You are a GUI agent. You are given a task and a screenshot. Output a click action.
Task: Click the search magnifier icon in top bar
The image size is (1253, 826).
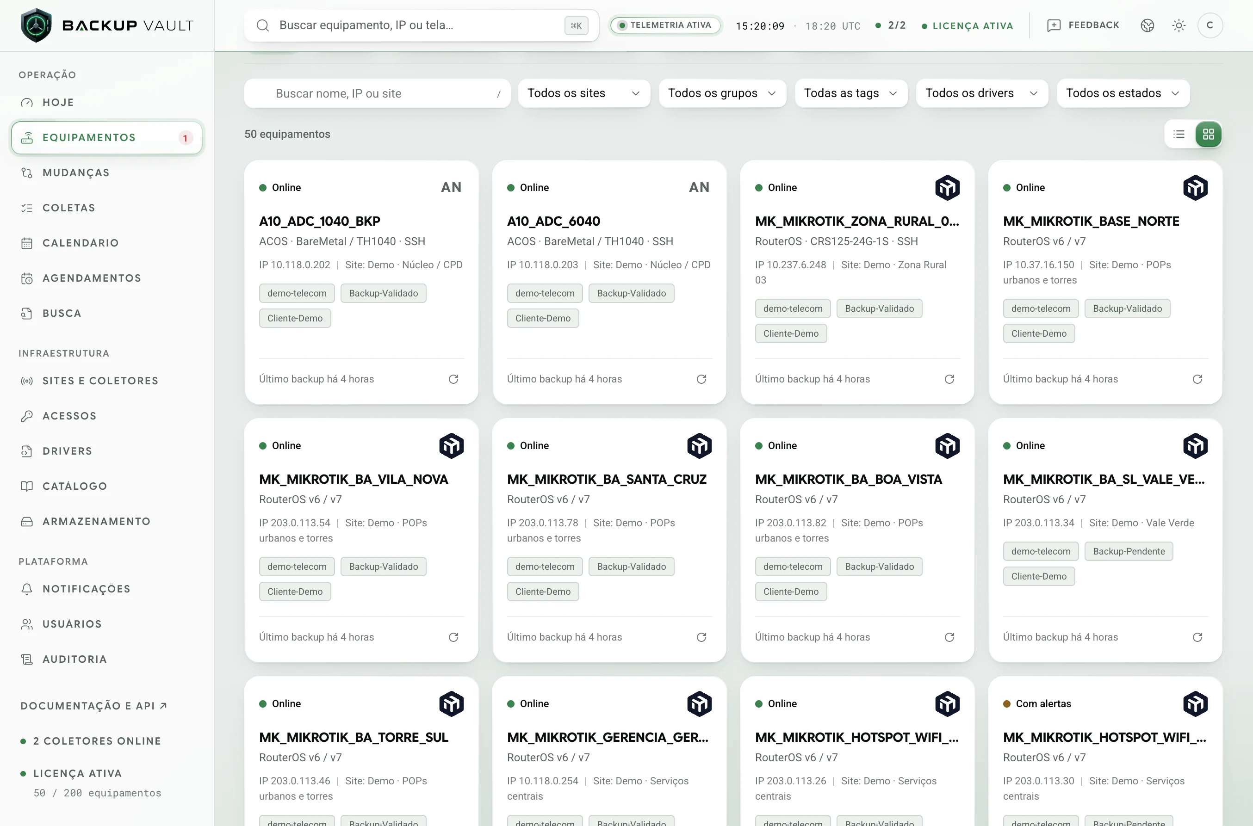263,25
